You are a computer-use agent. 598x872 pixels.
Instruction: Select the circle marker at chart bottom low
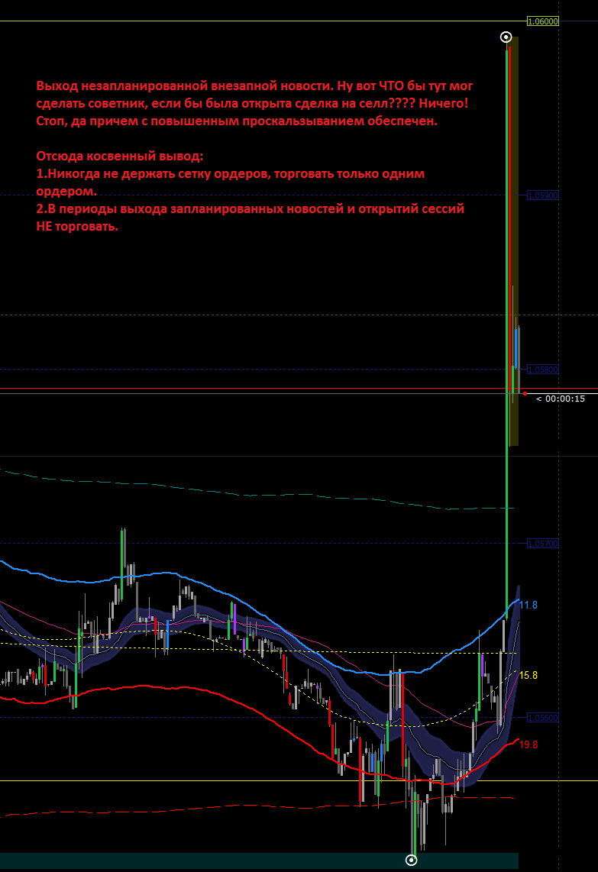coord(411,861)
